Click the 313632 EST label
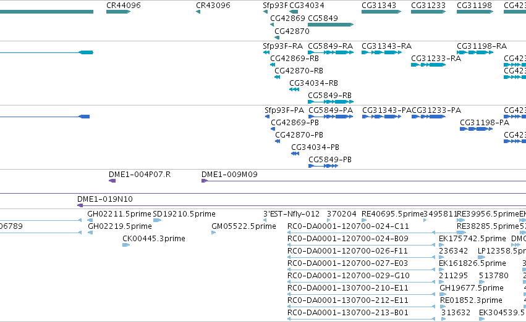 coord(456,313)
